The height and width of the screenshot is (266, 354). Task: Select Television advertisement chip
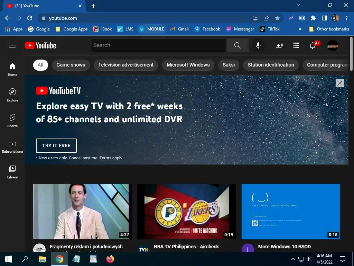[126, 65]
